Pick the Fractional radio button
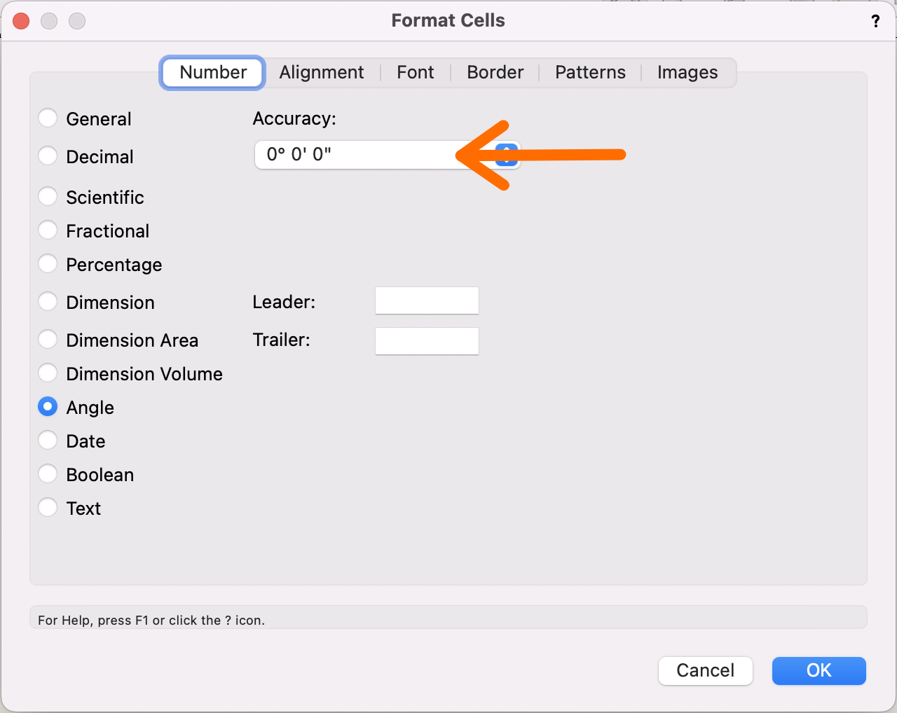The image size is (897, 713). [x=48, y=230]
